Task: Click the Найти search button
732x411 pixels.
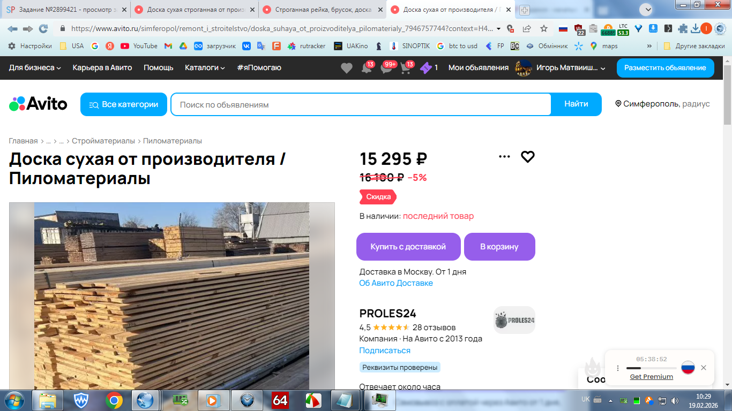Action: [x=576, y=104]
